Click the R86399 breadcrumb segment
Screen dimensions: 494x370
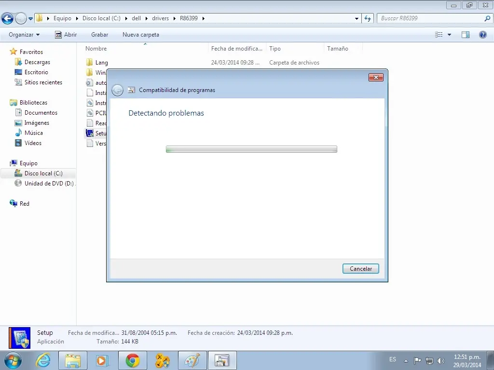[x=189, y=18]
